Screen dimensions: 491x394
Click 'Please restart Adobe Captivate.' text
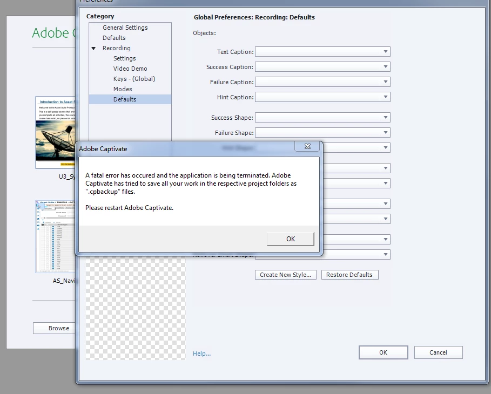pyautogui.click(x=129, y=208)
